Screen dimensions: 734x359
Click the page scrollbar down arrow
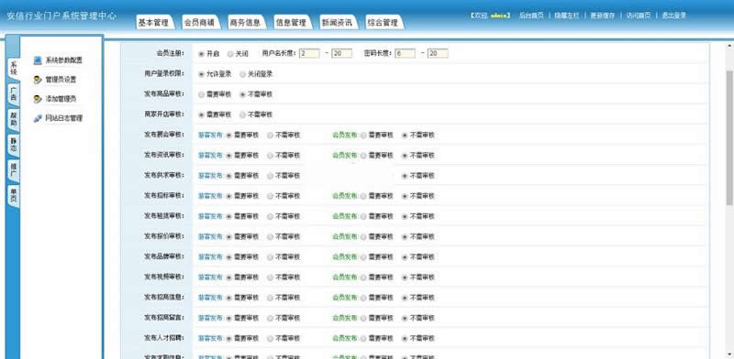coord(729,354)
